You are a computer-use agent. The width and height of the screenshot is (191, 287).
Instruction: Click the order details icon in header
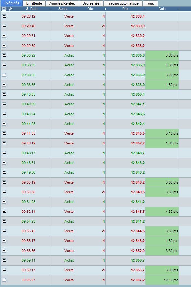(x=4, y=9)
